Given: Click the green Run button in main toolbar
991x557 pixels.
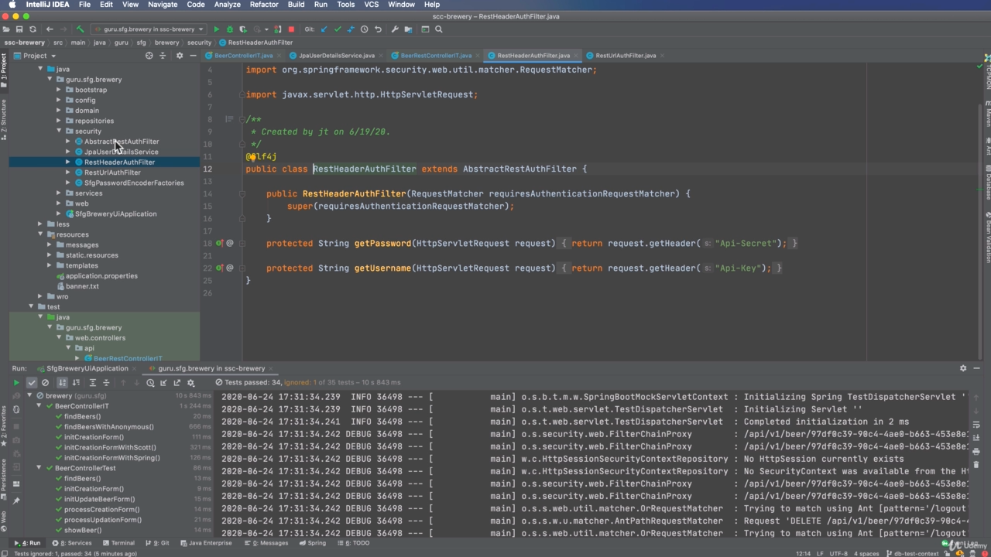Looking at the screenshot, I should coord(217,29).
